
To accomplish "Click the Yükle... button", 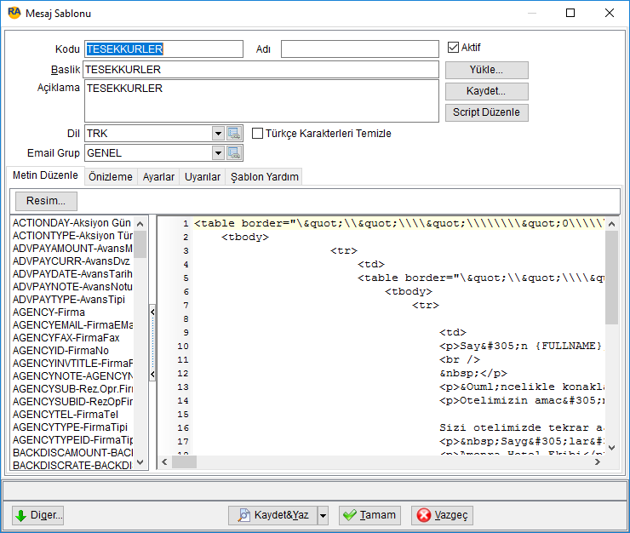I will click(487, 70).
